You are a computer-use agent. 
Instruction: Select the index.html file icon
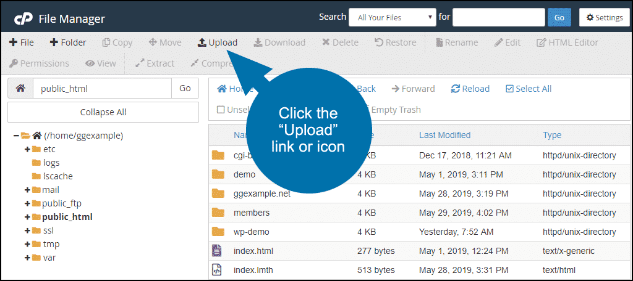[x=217, y=250]
